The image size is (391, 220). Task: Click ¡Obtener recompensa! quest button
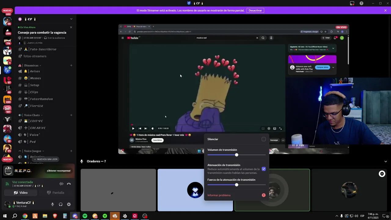(59, 171)
